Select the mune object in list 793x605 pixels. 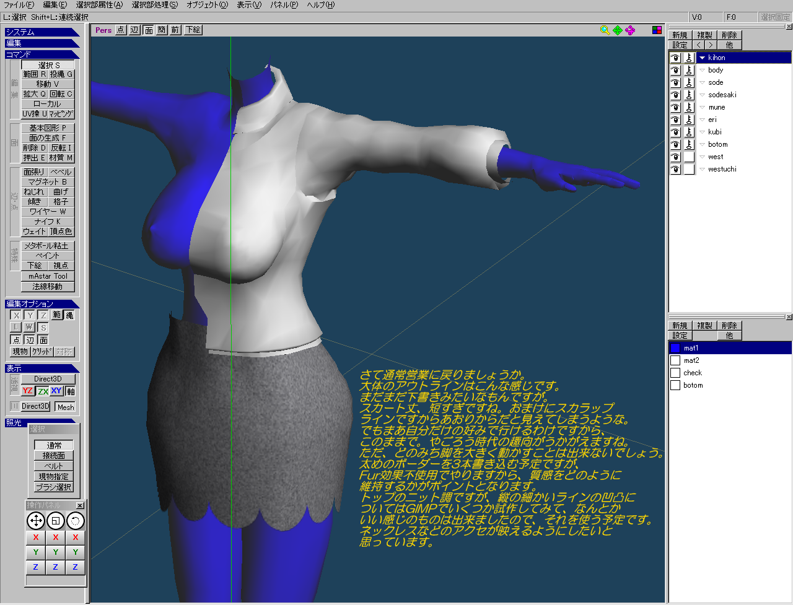717,107
